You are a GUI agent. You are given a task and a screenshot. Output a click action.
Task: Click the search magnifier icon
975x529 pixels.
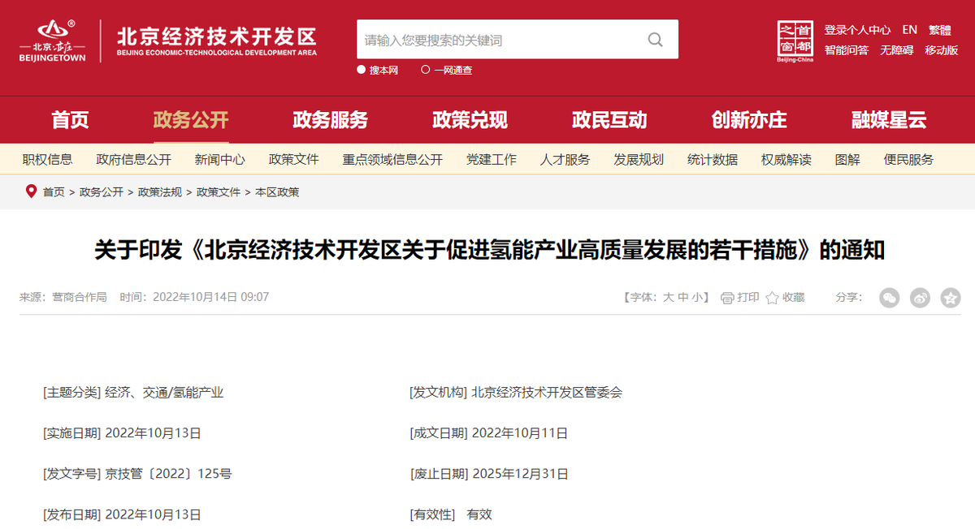click(655, 40)
